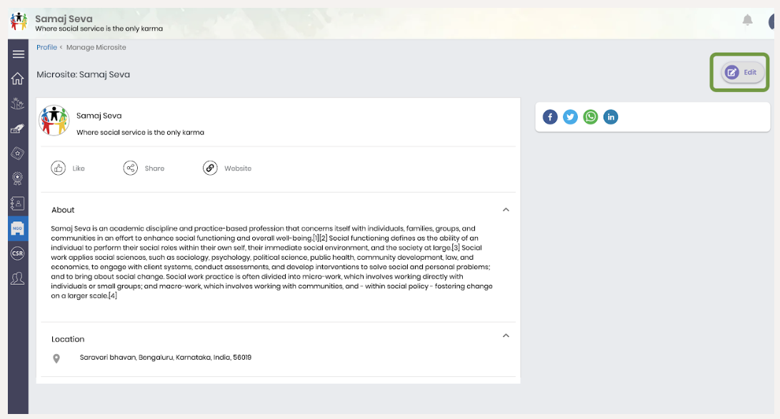Open the CSR section in sidebar

18,253
